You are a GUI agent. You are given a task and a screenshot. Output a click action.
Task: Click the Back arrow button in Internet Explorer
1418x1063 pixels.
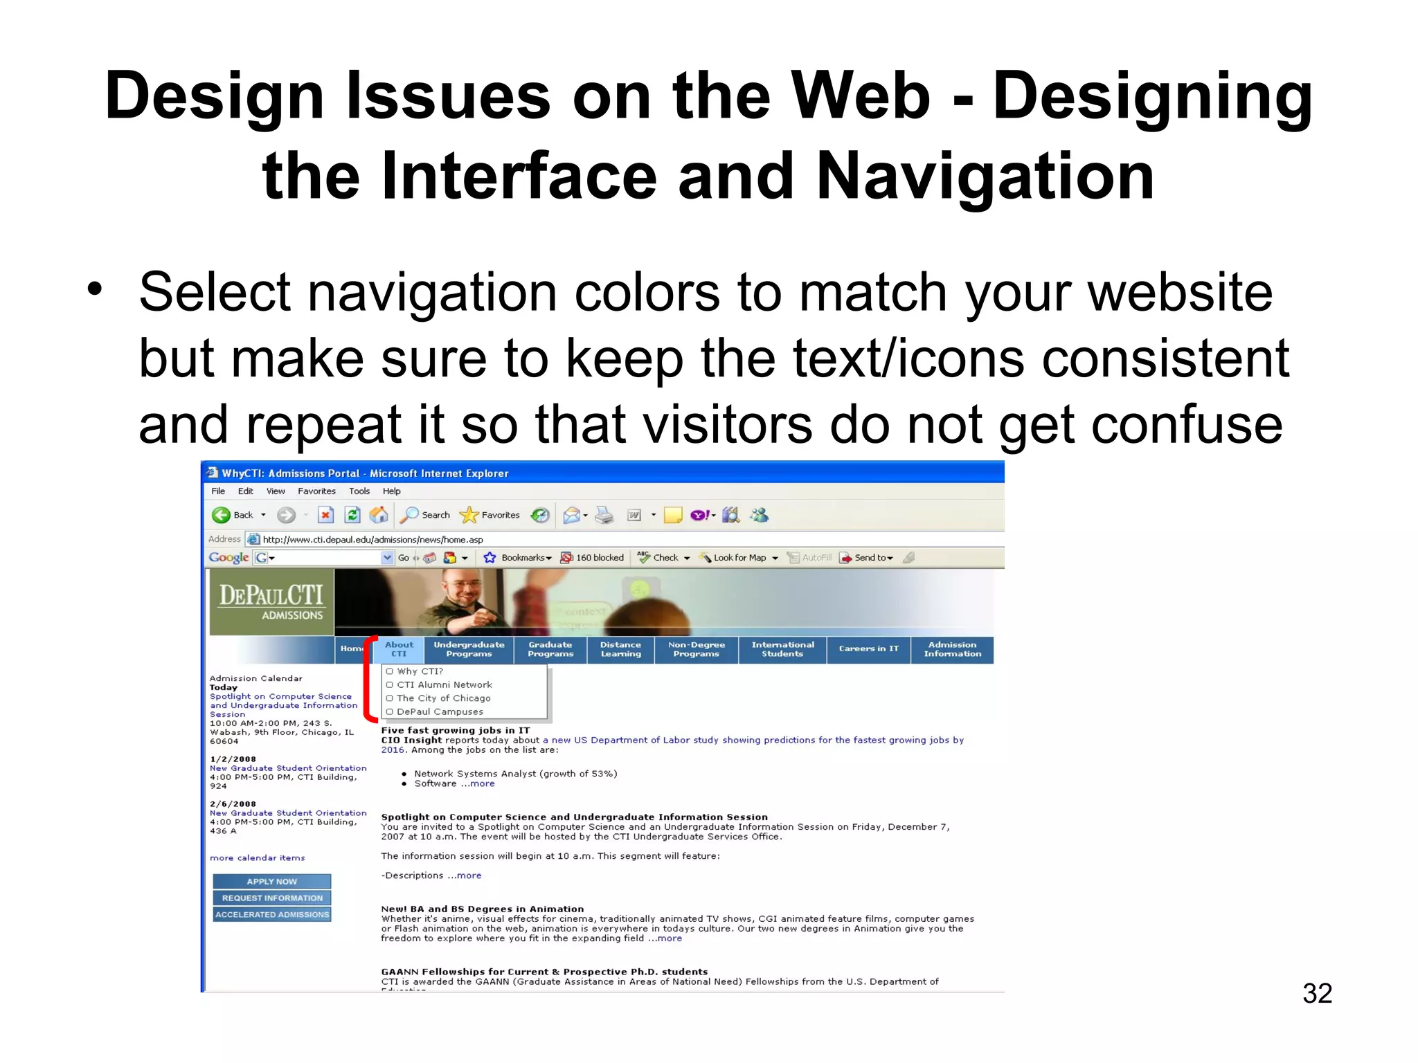tap(222, 515)
